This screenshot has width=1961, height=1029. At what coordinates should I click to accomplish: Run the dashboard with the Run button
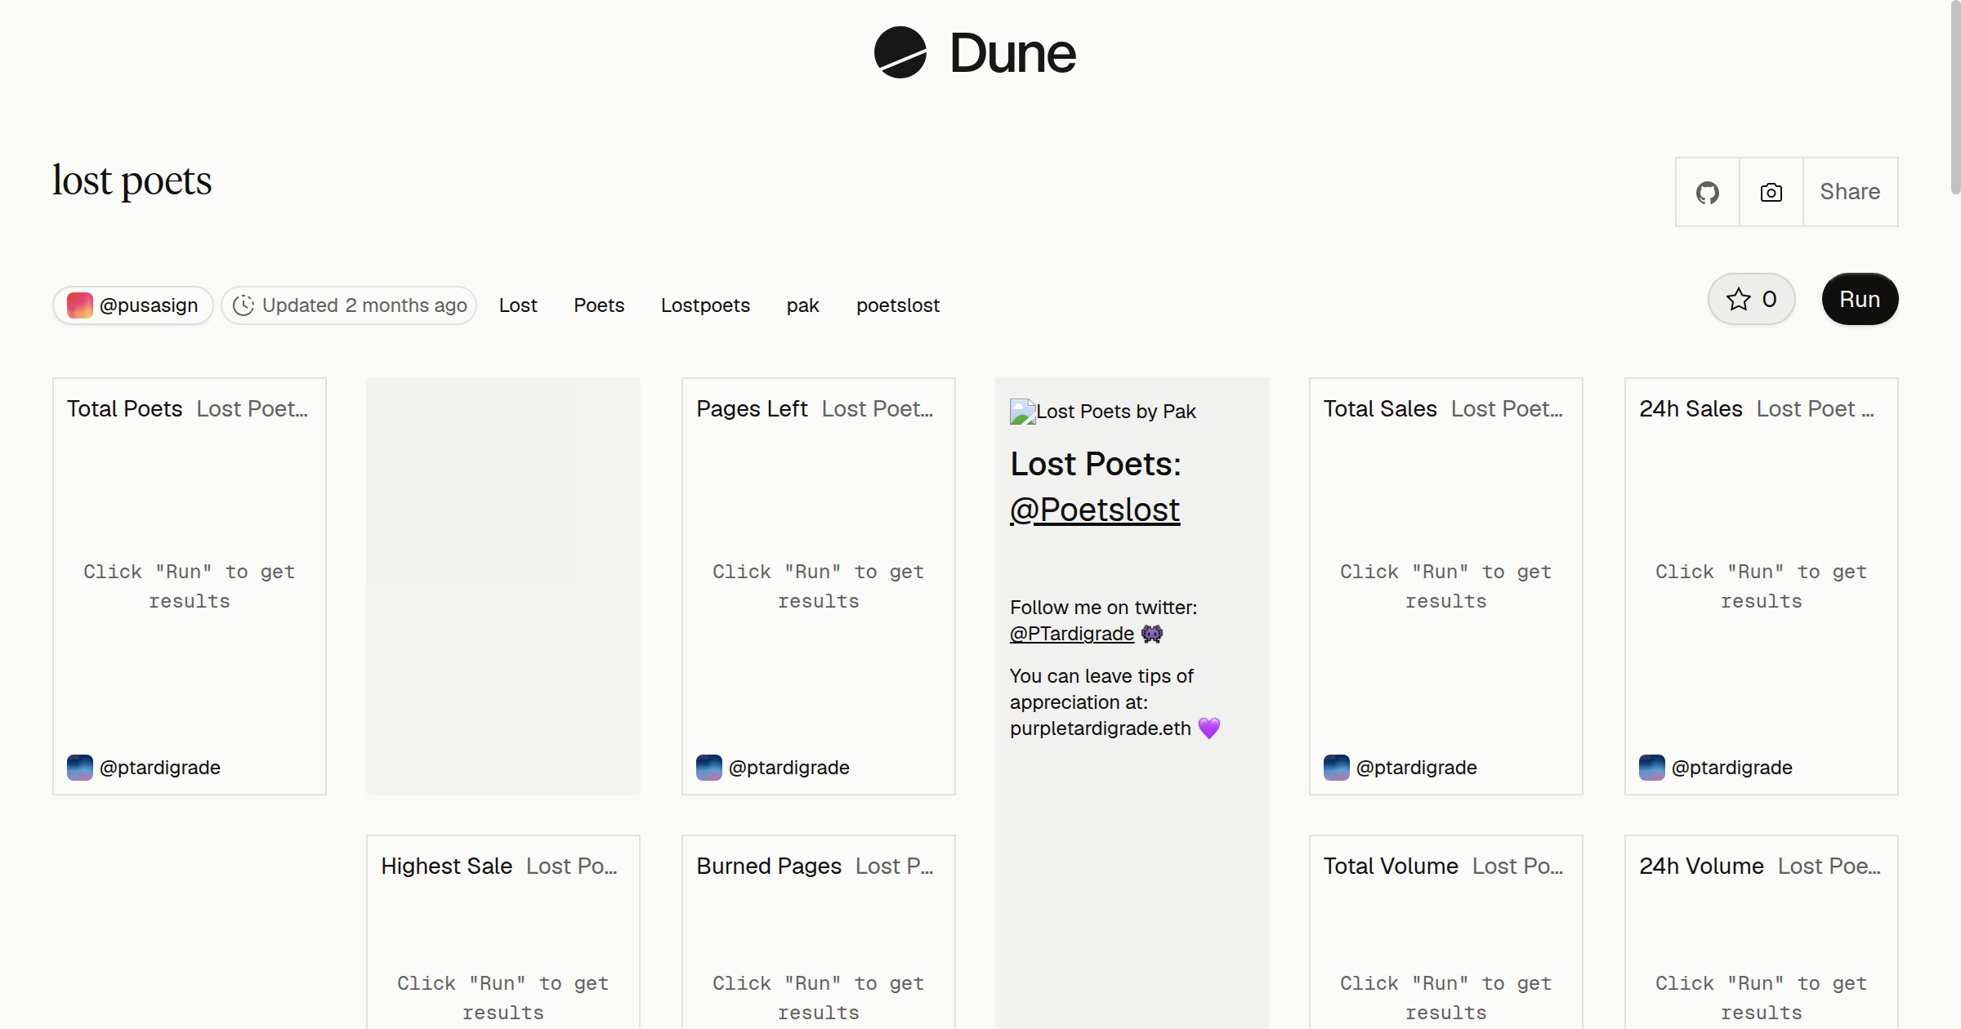pos(1860,300)
